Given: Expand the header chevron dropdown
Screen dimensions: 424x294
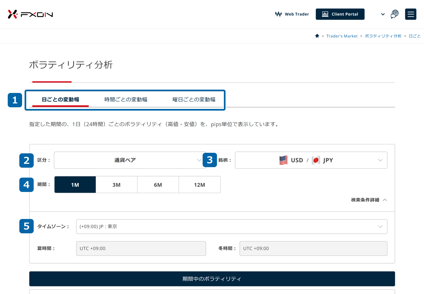Looking at the screenshot, I should [383, 14].
